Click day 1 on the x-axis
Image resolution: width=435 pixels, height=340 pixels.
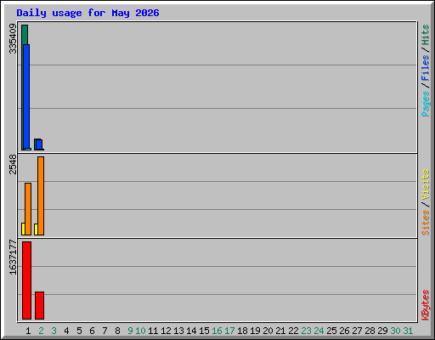tap(28, 331)
